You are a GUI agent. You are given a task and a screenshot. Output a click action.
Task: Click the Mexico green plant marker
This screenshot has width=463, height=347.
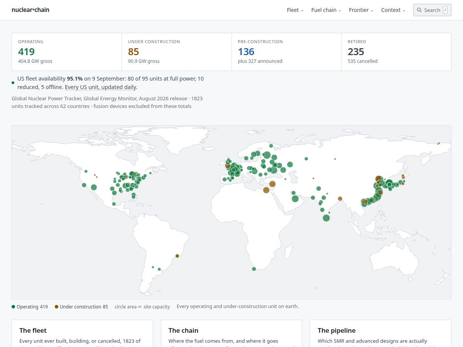(x=113, y=204)
